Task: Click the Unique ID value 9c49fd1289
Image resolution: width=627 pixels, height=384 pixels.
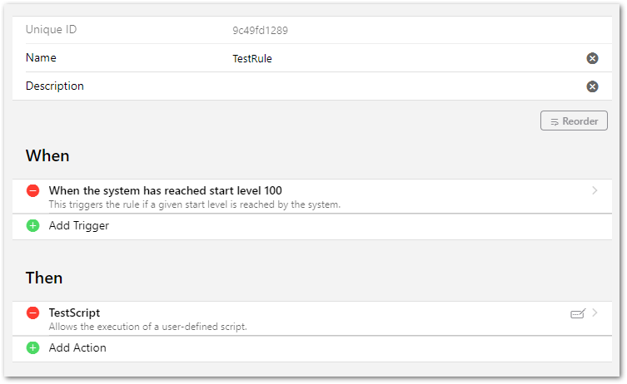Action: (x=260, y=31)
